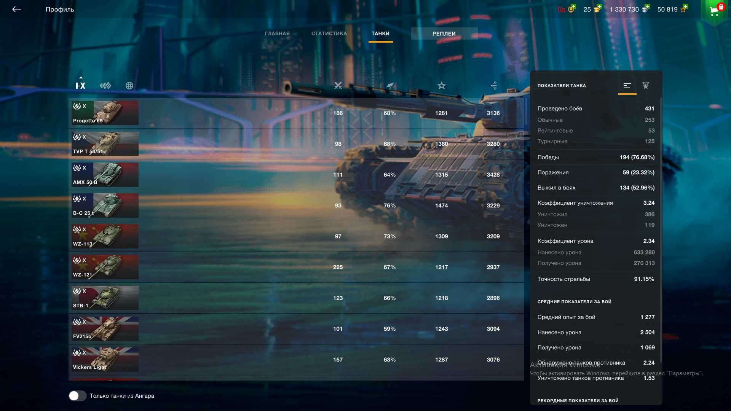Viewport: 731px width, 411px height.
Task: Click the stats panel scrollbar
Action: coord(661,230)
